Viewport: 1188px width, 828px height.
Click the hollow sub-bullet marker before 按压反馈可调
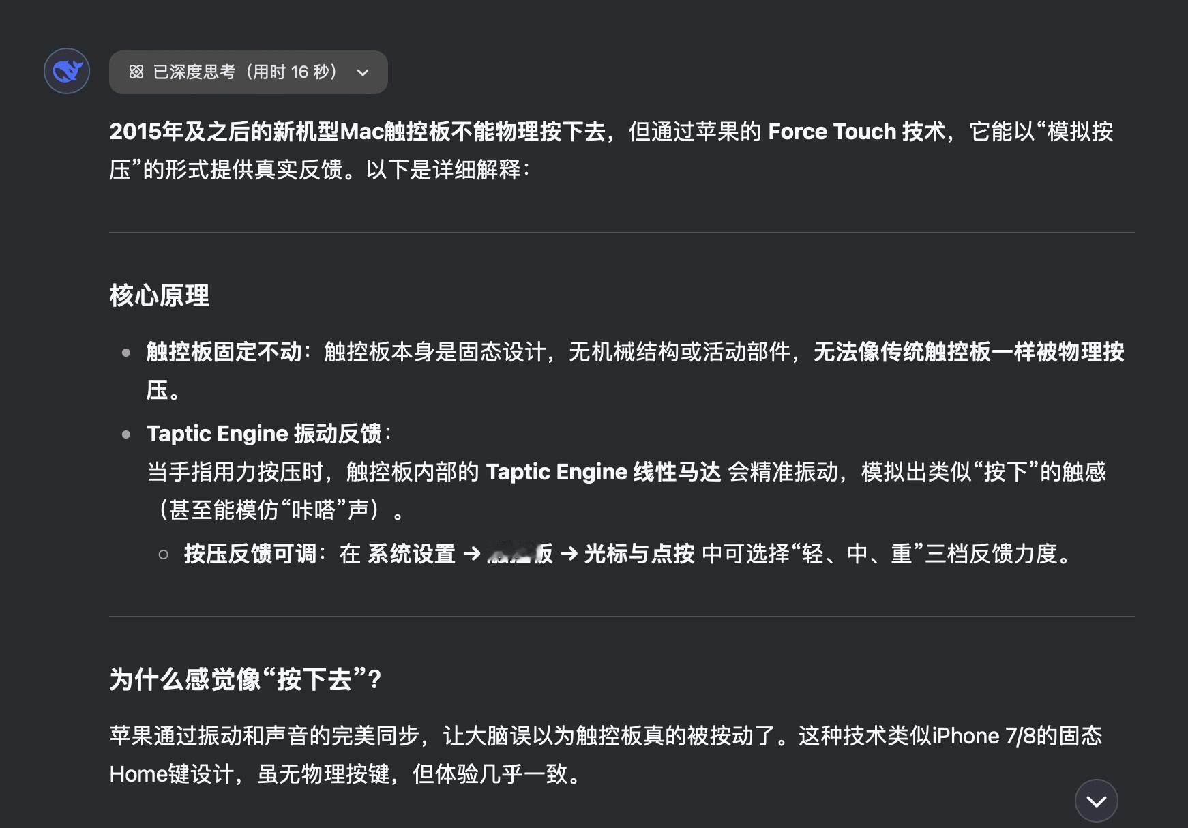tap(164, 555)
